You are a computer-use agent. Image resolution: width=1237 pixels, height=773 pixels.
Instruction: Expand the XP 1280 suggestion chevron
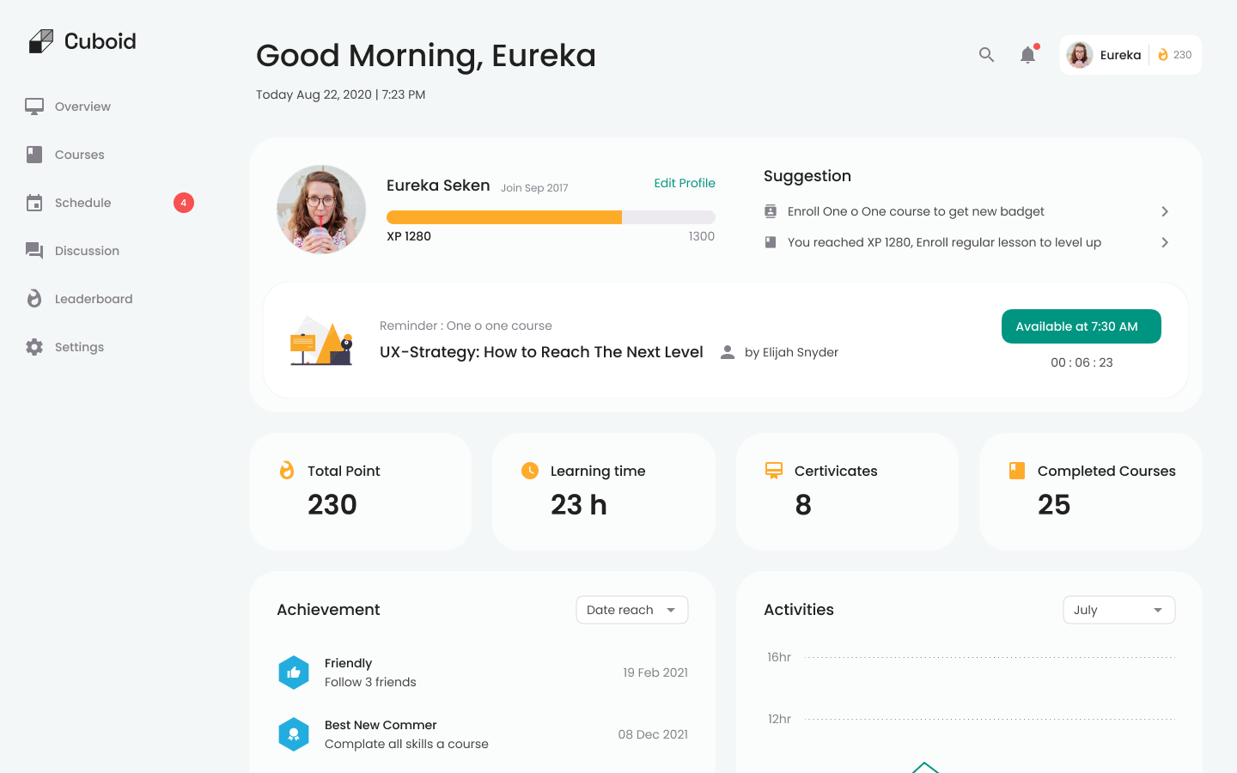(1165, 242)
